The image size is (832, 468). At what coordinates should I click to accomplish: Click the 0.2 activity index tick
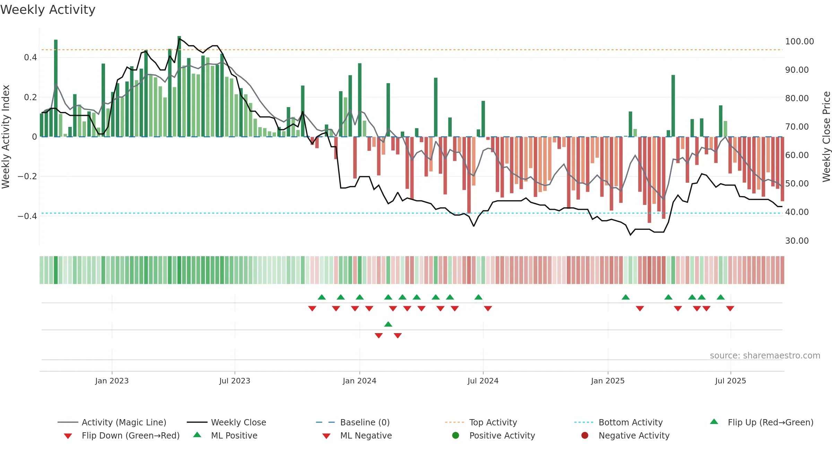(x=31, y=97)
